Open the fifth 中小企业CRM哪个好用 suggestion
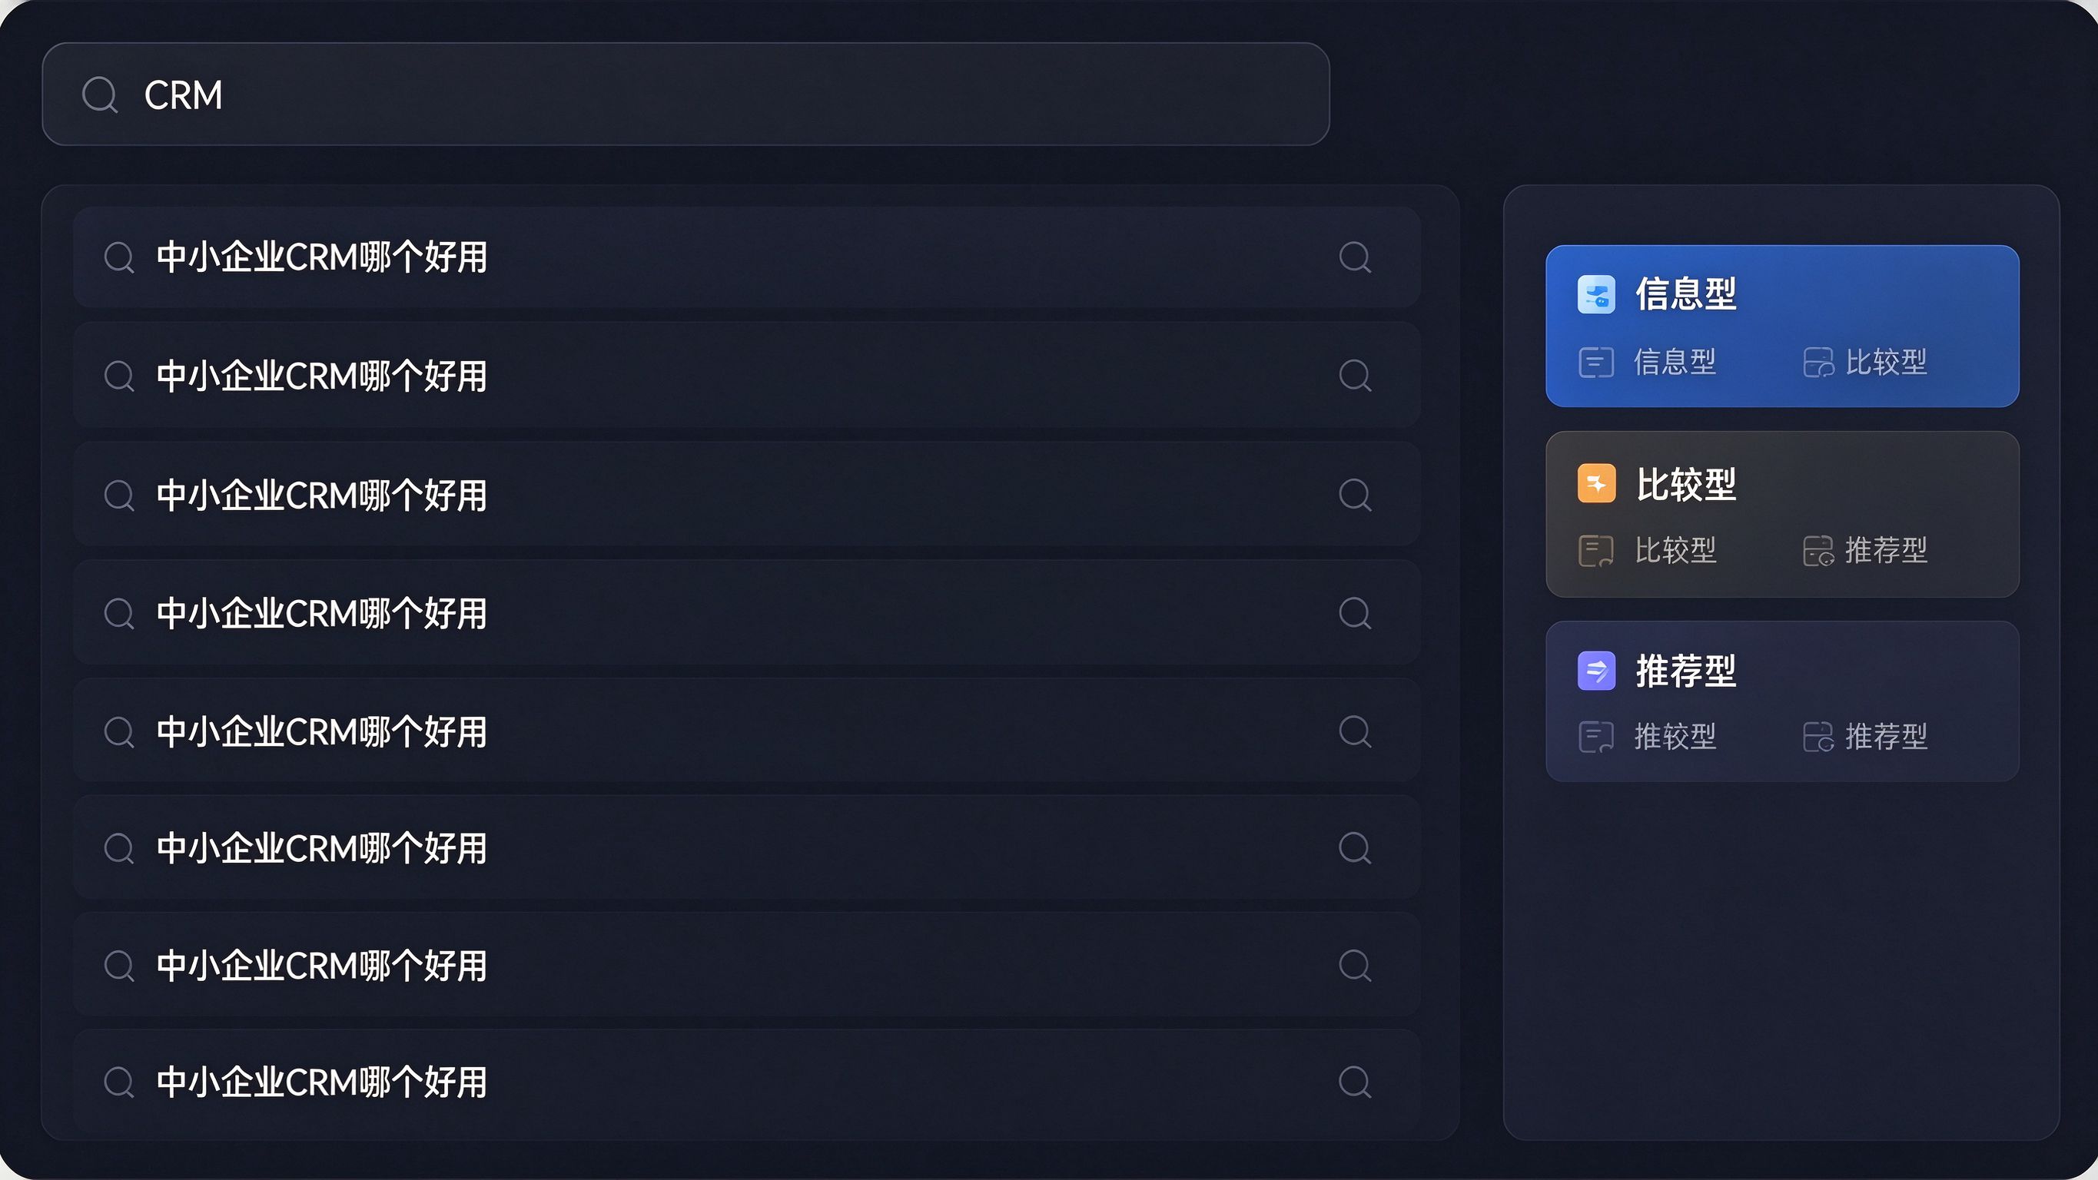This screenshot has height=1180, width=2098. click(747, 731)
